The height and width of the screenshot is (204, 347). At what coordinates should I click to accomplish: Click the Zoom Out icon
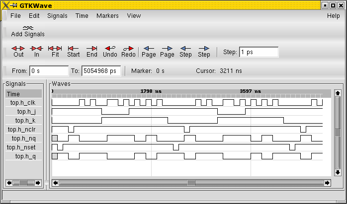(18, 49)
